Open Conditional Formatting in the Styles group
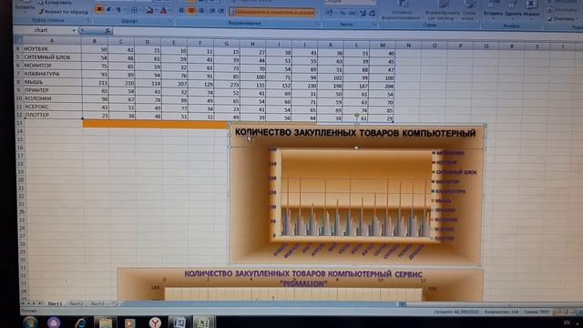This screenshot has height=328, width=583. click(403, 10)
